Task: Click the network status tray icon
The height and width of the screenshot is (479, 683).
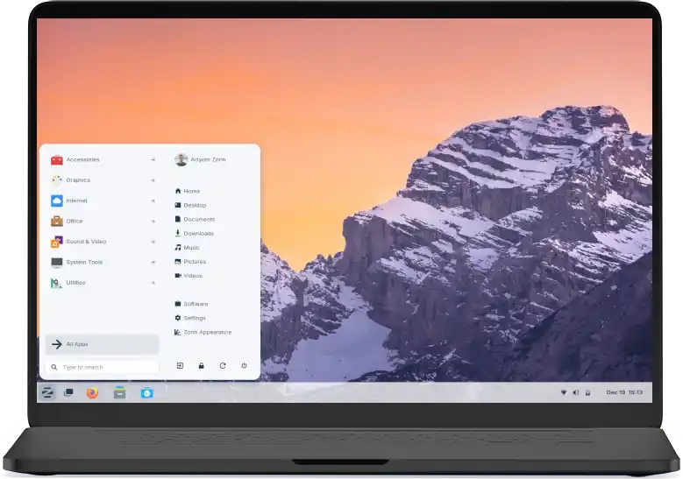Action: (x=564, y=392)
